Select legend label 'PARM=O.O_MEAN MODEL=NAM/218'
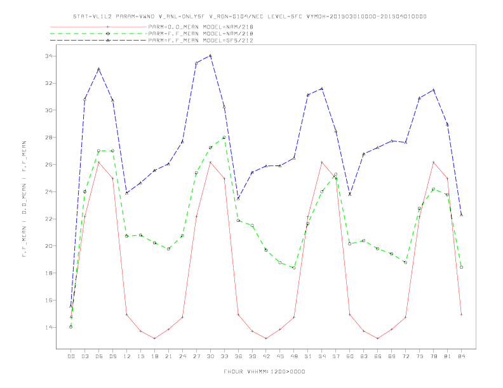Viewport: 503px width, 388px height. tap(201, 27)
